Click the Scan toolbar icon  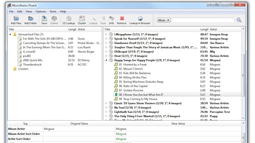pos(103,18)
